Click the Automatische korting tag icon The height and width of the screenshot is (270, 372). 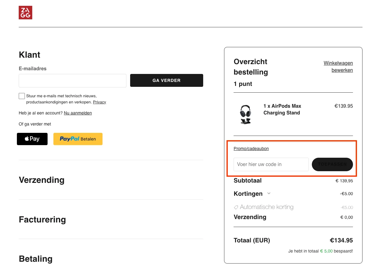236,207
